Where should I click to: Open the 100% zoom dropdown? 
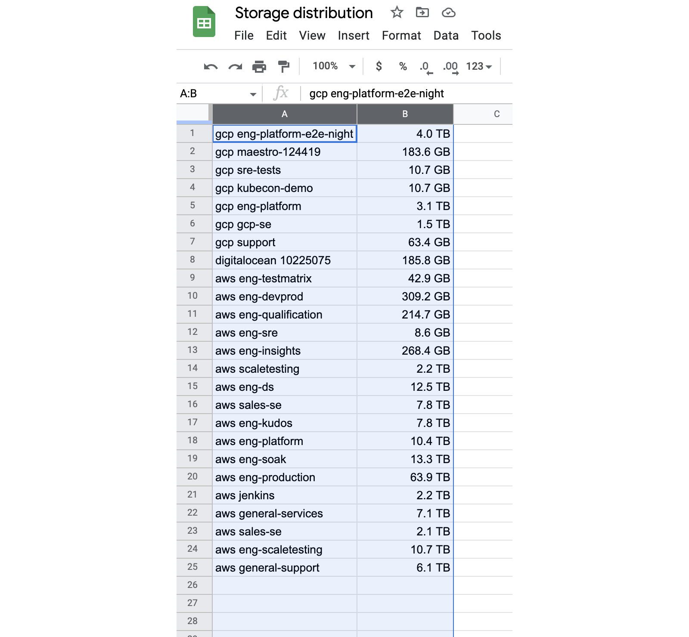click(334, 66)
